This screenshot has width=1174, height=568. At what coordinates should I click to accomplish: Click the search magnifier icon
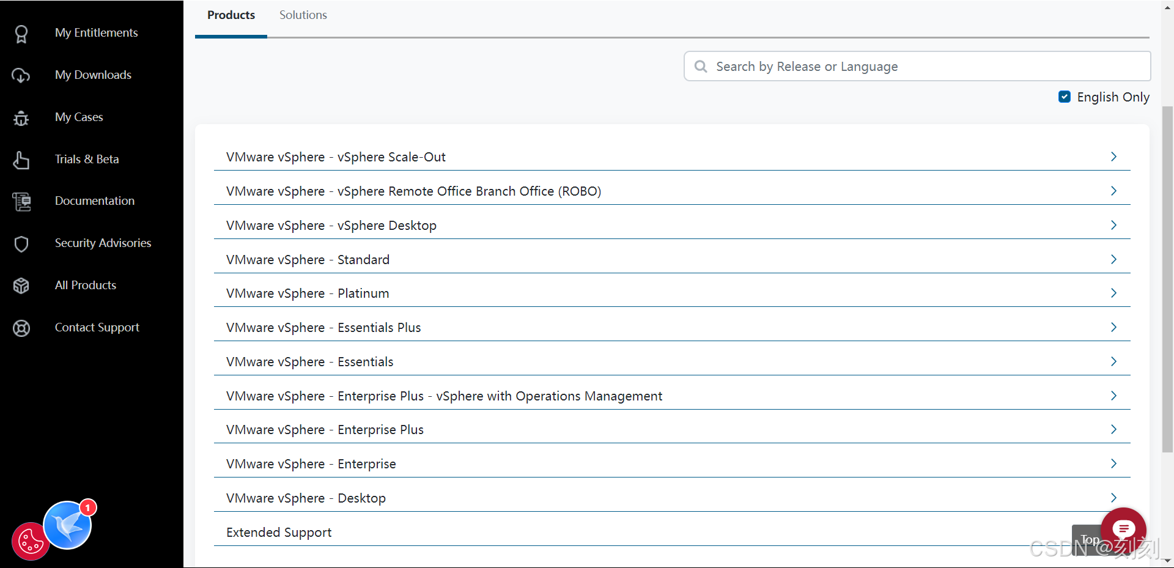(x=701, y=66)
